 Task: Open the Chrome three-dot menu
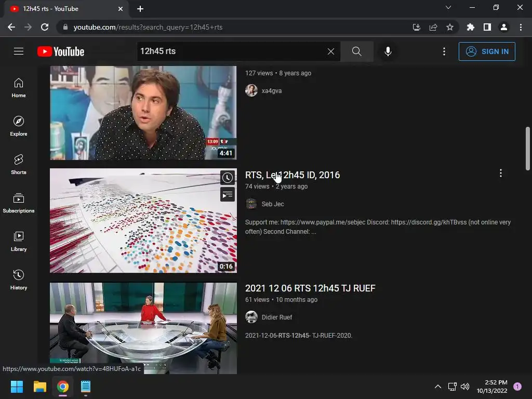tap(521, 27)
